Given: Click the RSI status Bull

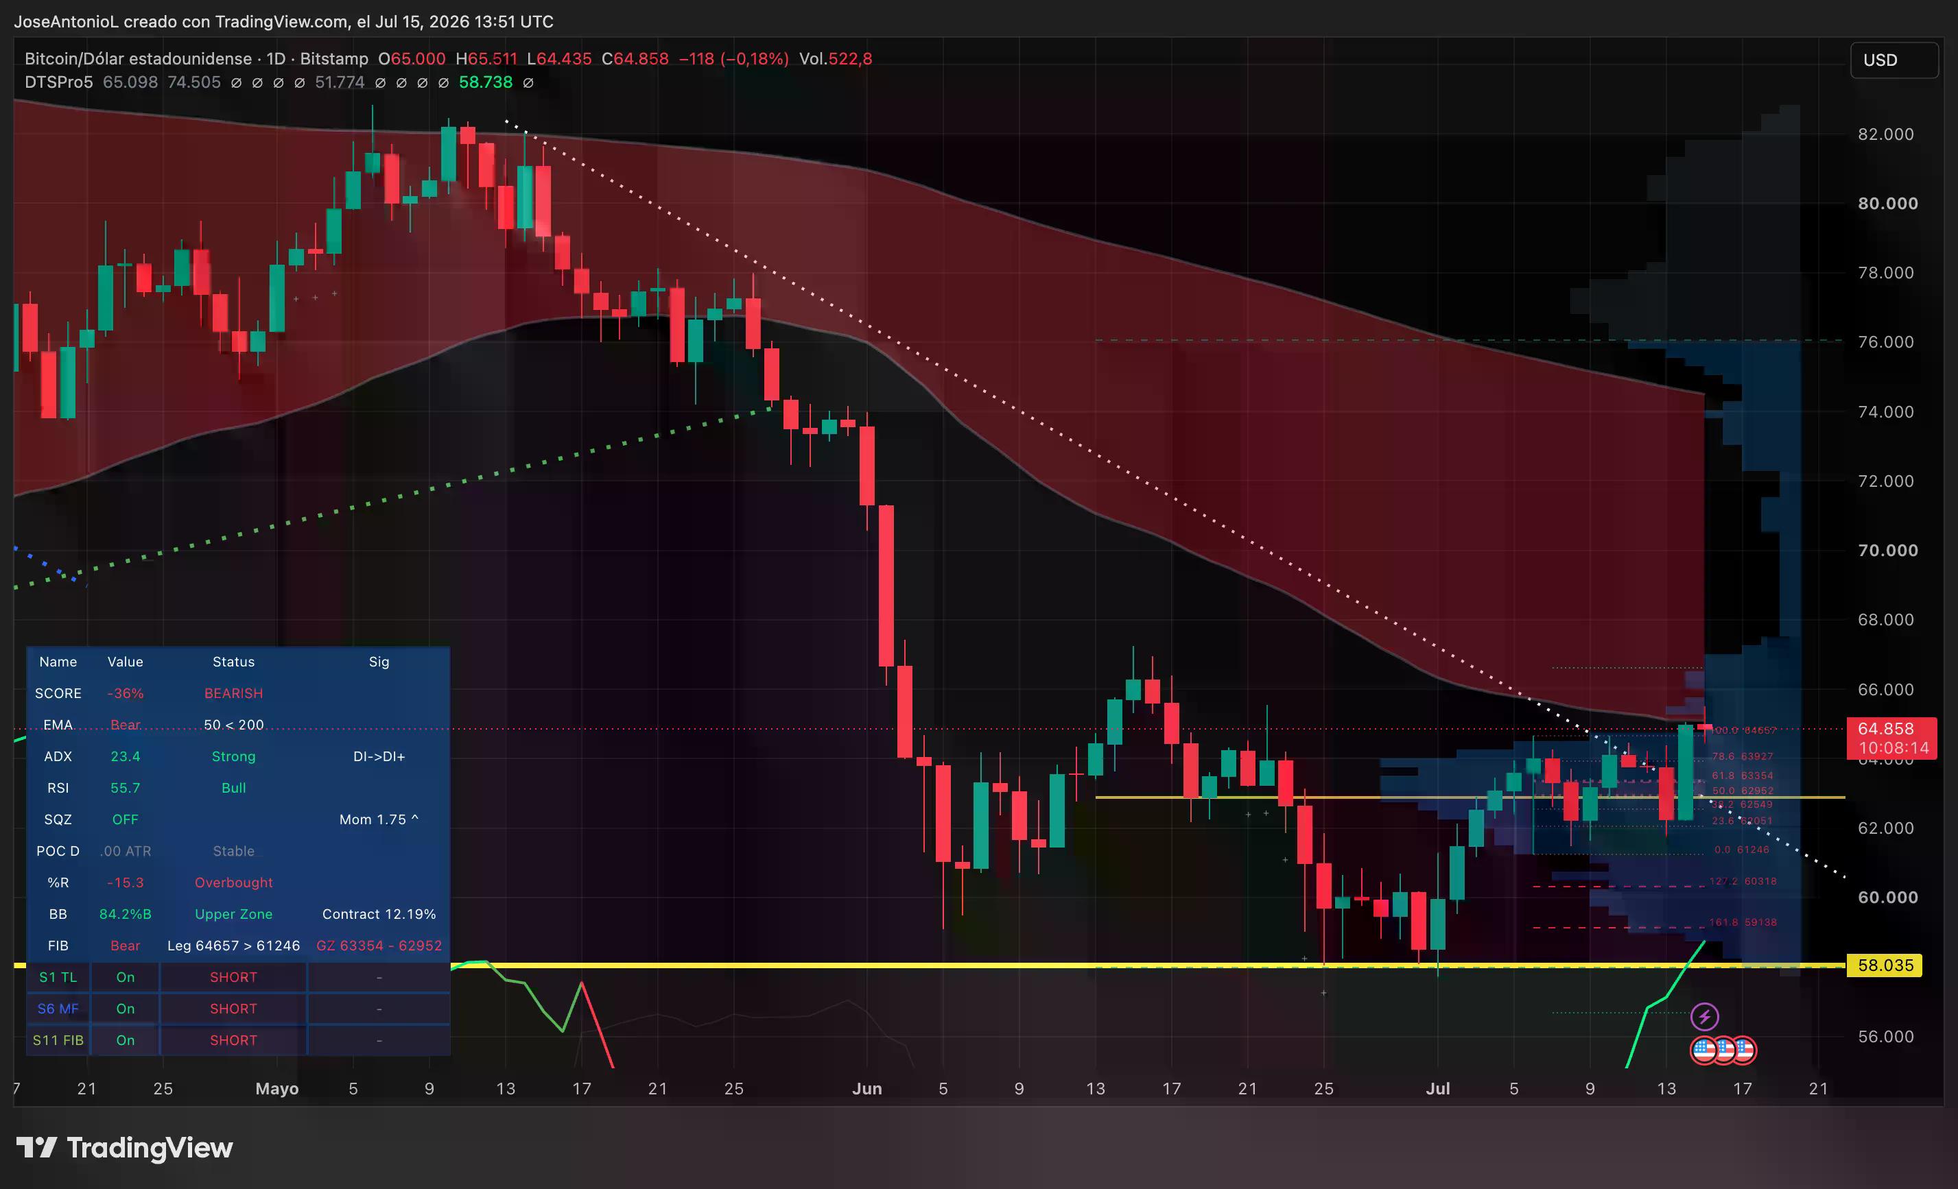Looking at the screenshot, I should 234,788.
